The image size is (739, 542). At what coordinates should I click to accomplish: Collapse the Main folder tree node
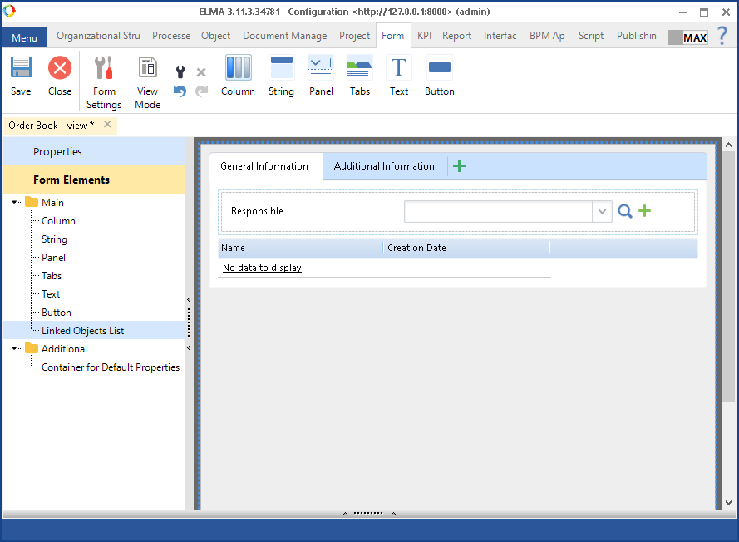click(x=15, y=203)
